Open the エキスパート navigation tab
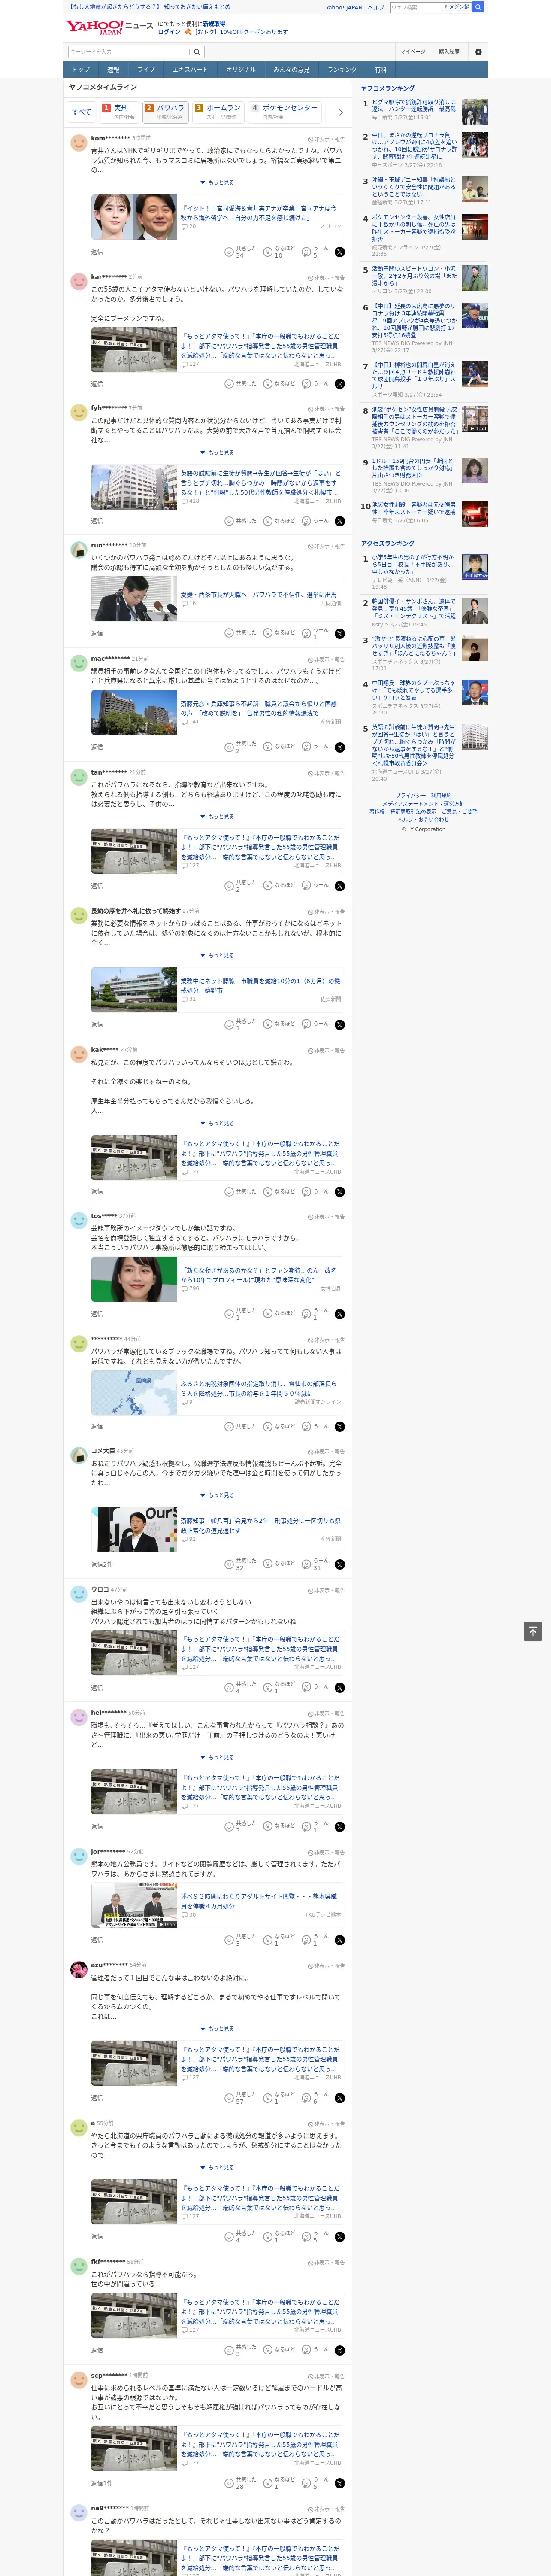 point(190,70)
